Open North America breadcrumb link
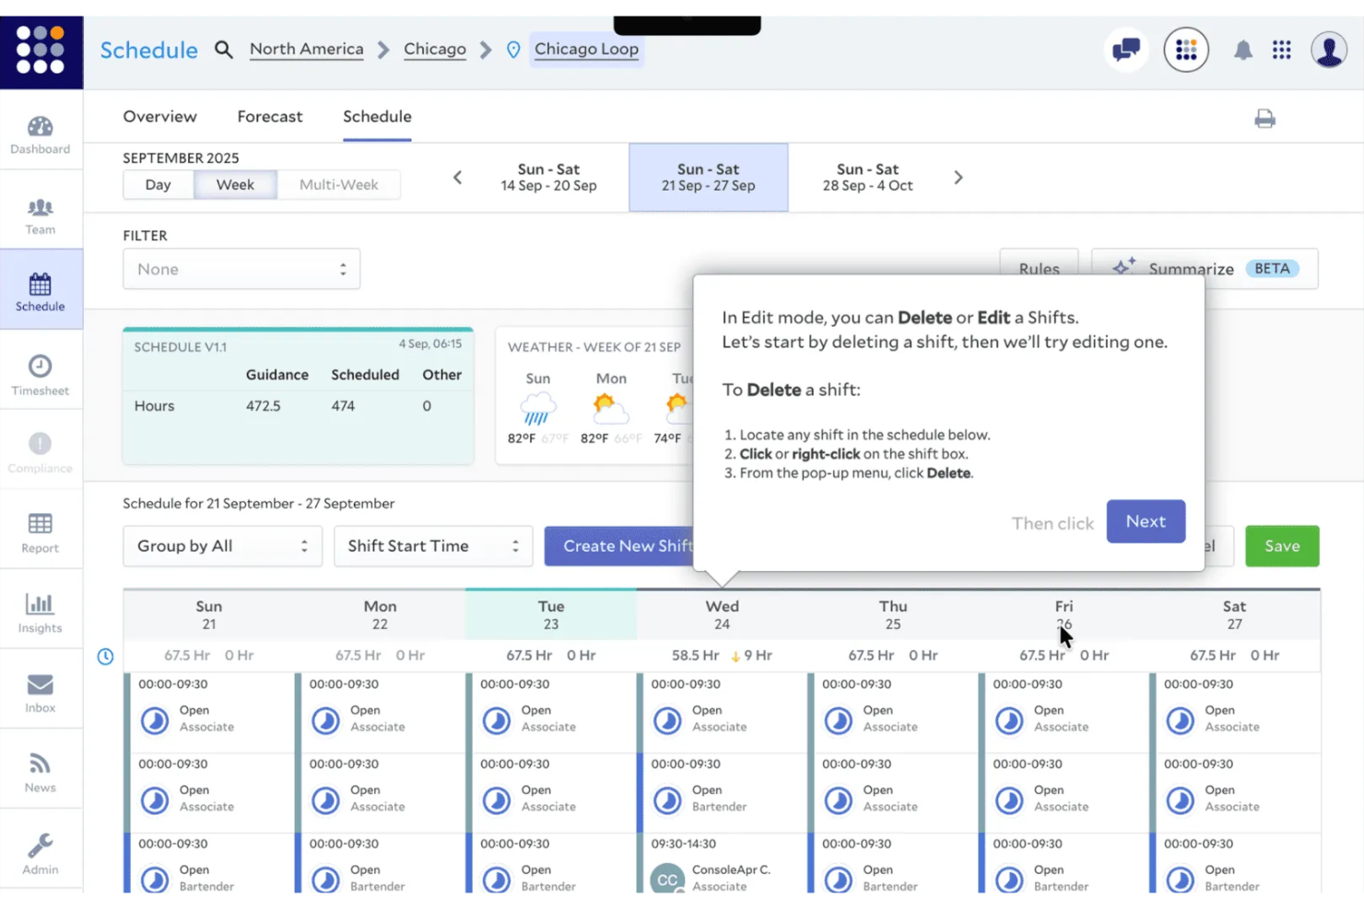 307,49
